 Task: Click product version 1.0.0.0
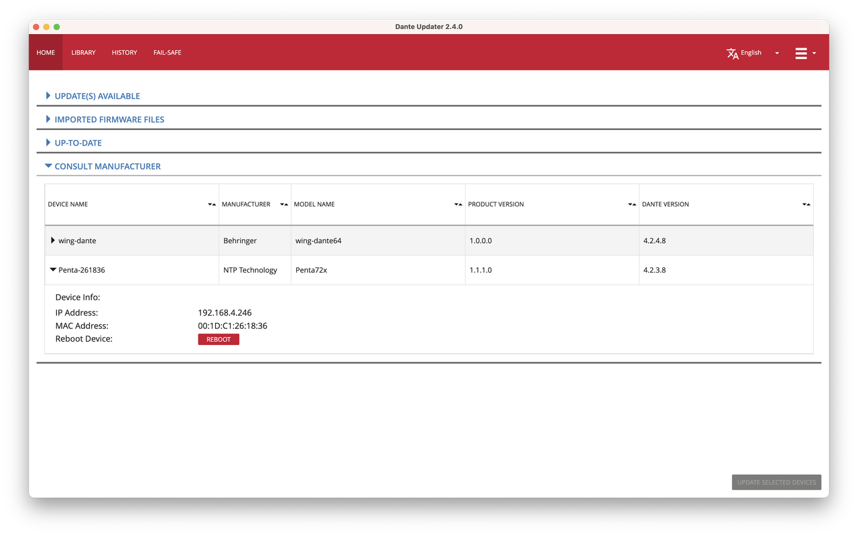pos(481,241)
